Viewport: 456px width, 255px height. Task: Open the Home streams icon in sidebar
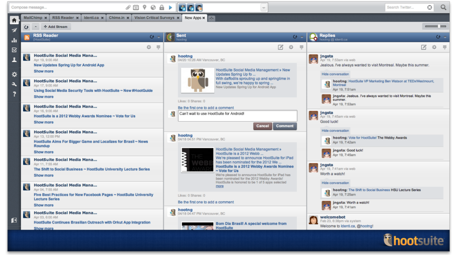tap(14, 20)
